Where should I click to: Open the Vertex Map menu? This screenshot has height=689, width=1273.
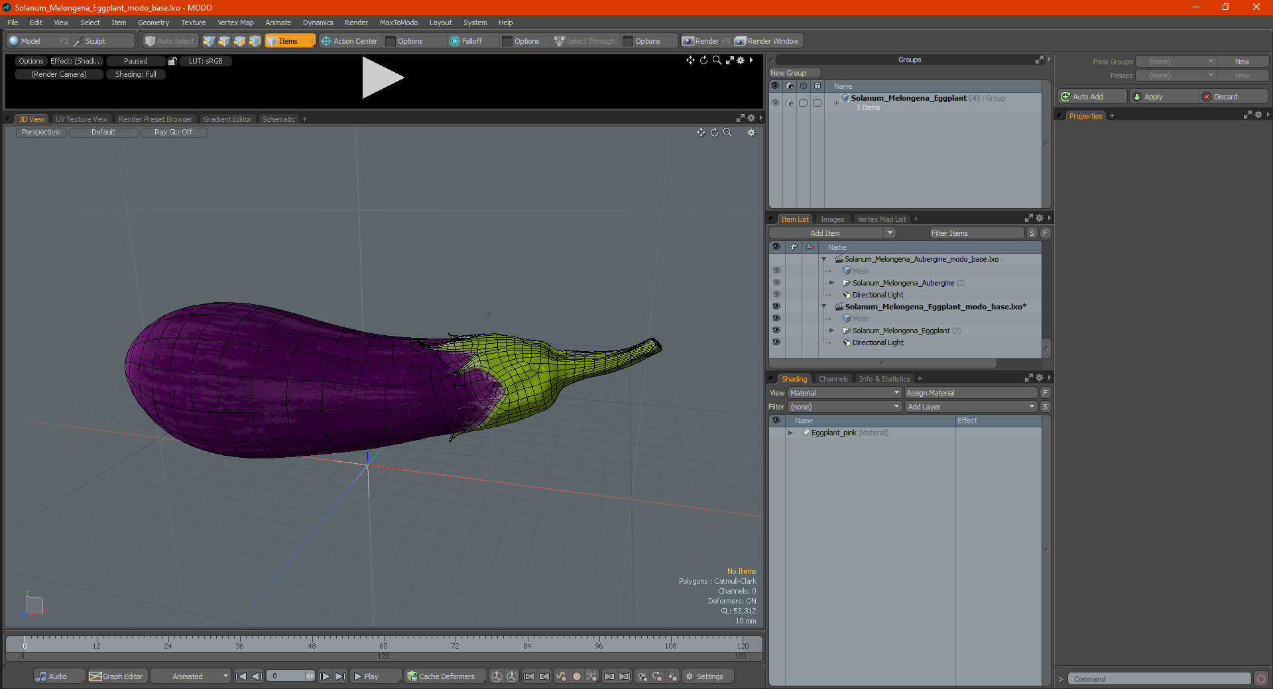click(x=235, y=23)
